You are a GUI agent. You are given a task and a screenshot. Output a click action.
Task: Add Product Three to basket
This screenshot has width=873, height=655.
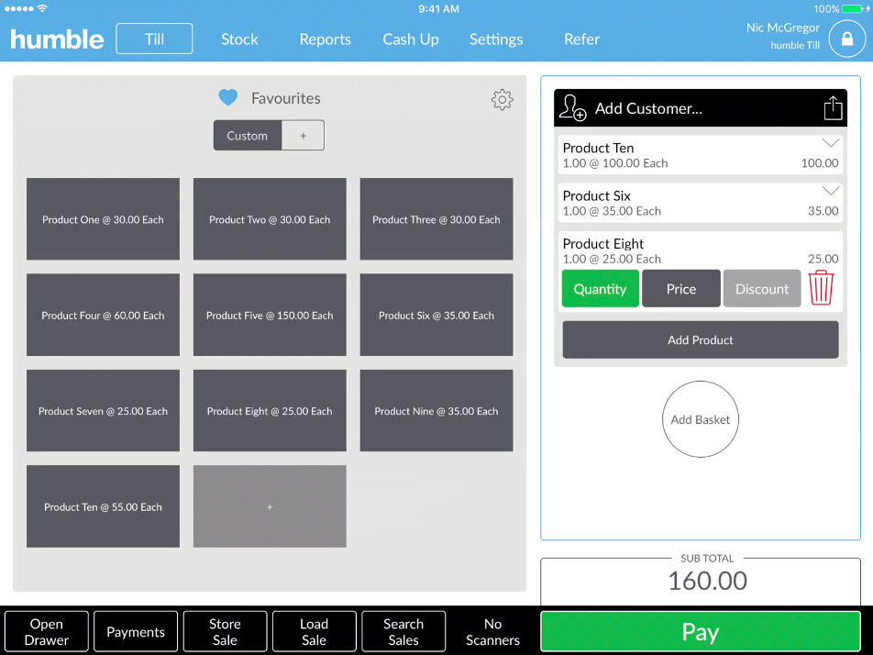click(x=436, y=219)
